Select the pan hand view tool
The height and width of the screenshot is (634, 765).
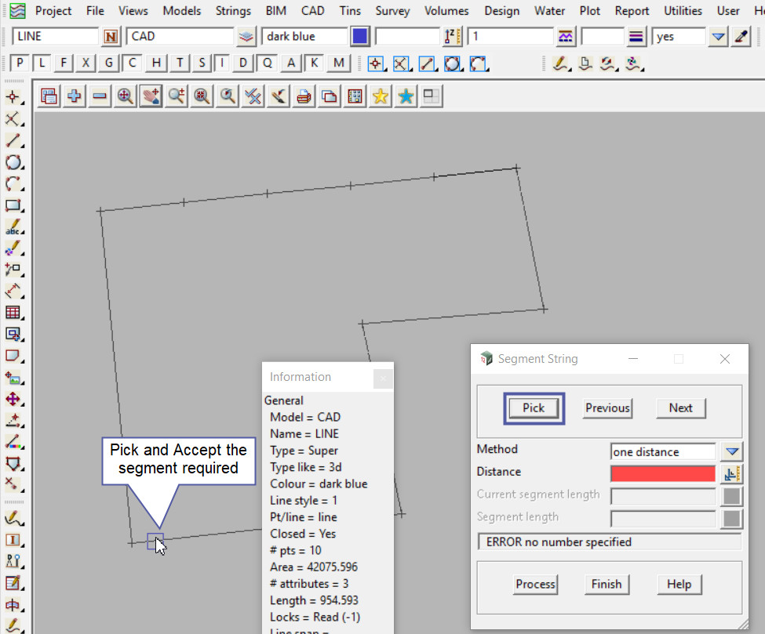tap(151, 96)
